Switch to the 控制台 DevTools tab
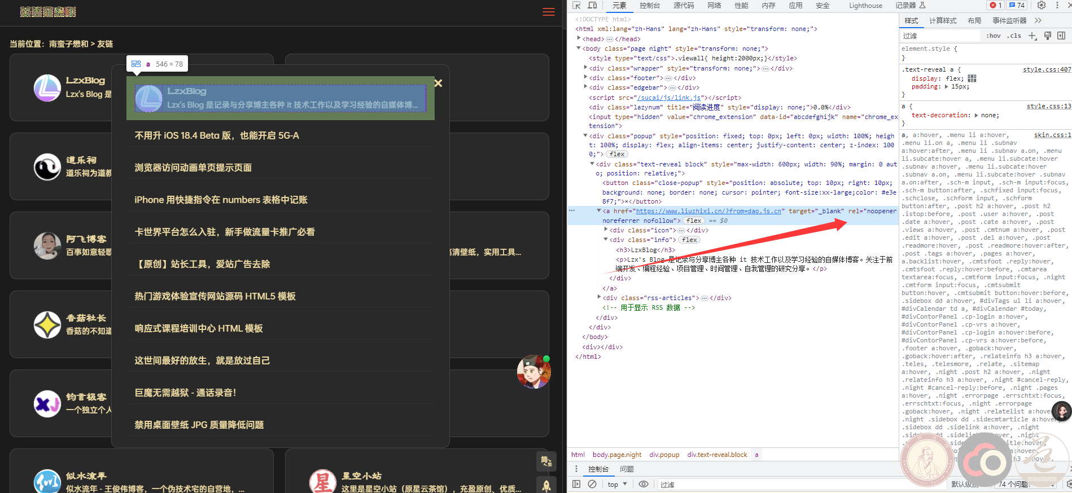The height and width of the screenshot is (493, 1072). (650, 6)
